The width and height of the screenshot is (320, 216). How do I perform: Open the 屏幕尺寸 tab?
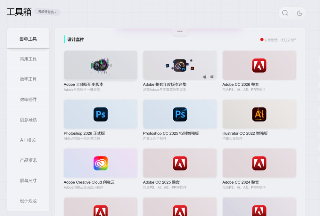point(28,180)
